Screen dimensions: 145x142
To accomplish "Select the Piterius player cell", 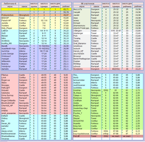I will [10, 75].
